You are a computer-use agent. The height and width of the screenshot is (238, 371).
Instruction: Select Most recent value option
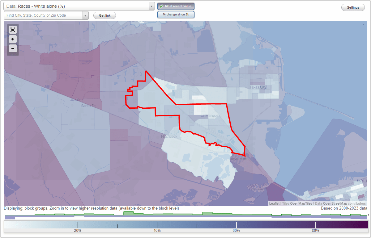176,6
